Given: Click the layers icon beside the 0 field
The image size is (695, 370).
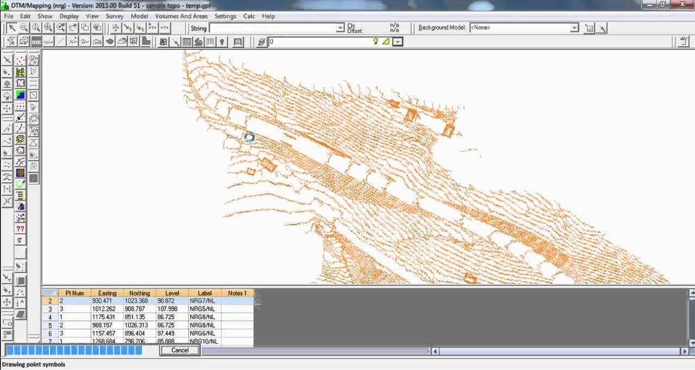Looking at the screenshot, I should pyautogui.click(x=261, y=42).
